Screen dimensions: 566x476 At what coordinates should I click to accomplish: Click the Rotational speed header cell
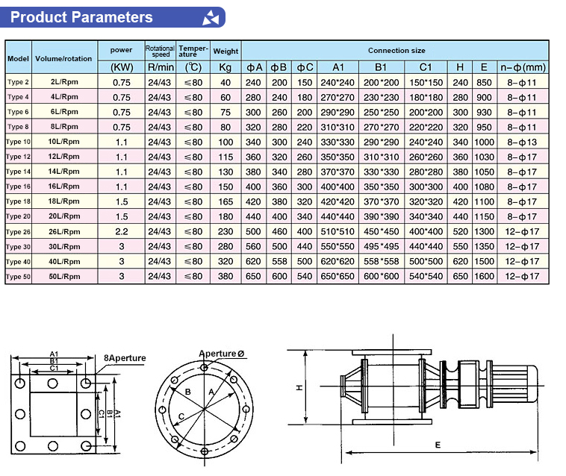click(x=161, y=51)
